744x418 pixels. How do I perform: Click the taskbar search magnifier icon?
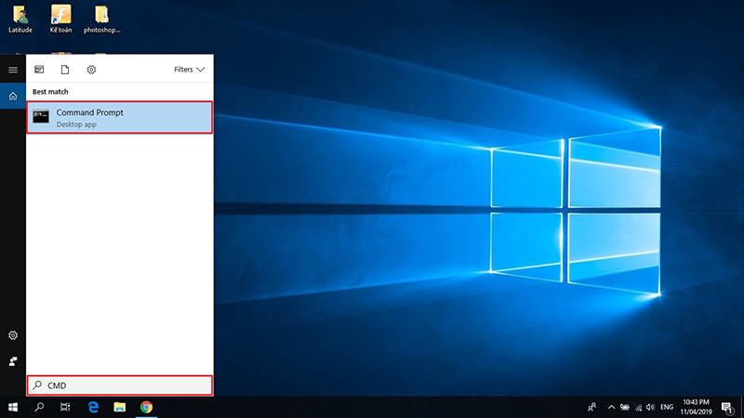click(x=39, y=407)
